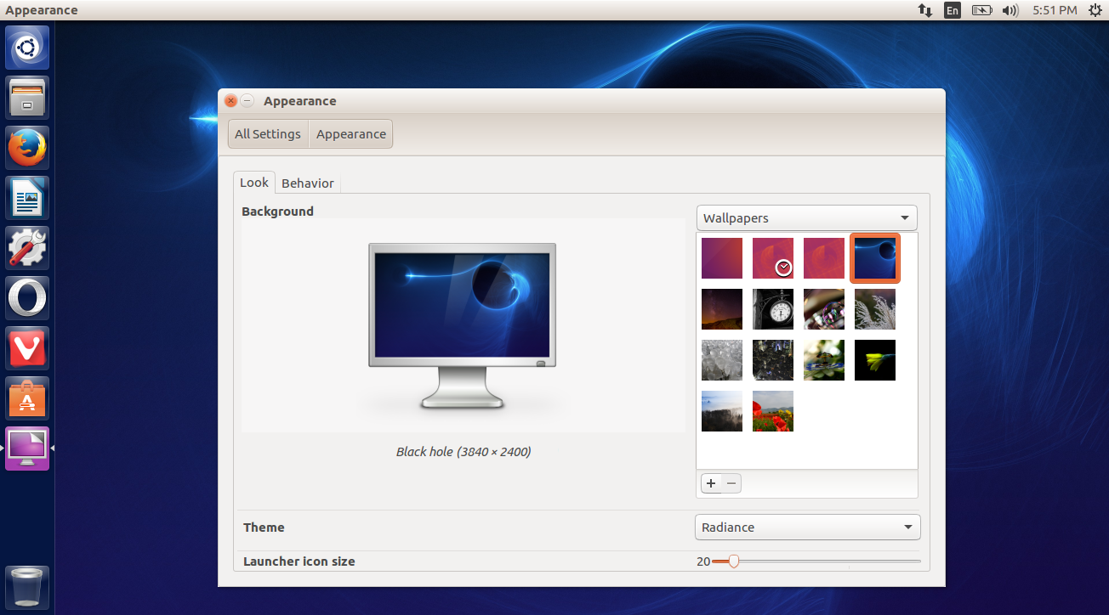Launch Vivaldi browser from the launcher

26,347
